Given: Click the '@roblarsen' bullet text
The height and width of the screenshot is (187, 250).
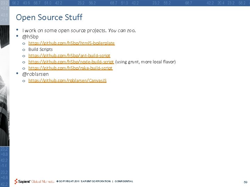Looking at the screenshot, I should point(35,74).
